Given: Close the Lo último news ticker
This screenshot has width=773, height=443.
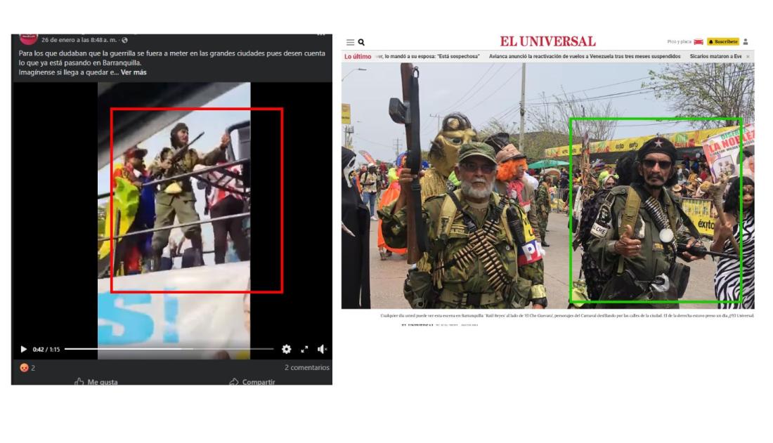Looking at the screenshot, I should tap(748, 56).
